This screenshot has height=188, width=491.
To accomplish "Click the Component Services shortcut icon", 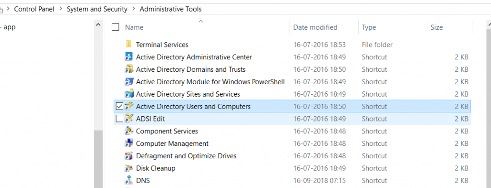I will coord(129,131).
